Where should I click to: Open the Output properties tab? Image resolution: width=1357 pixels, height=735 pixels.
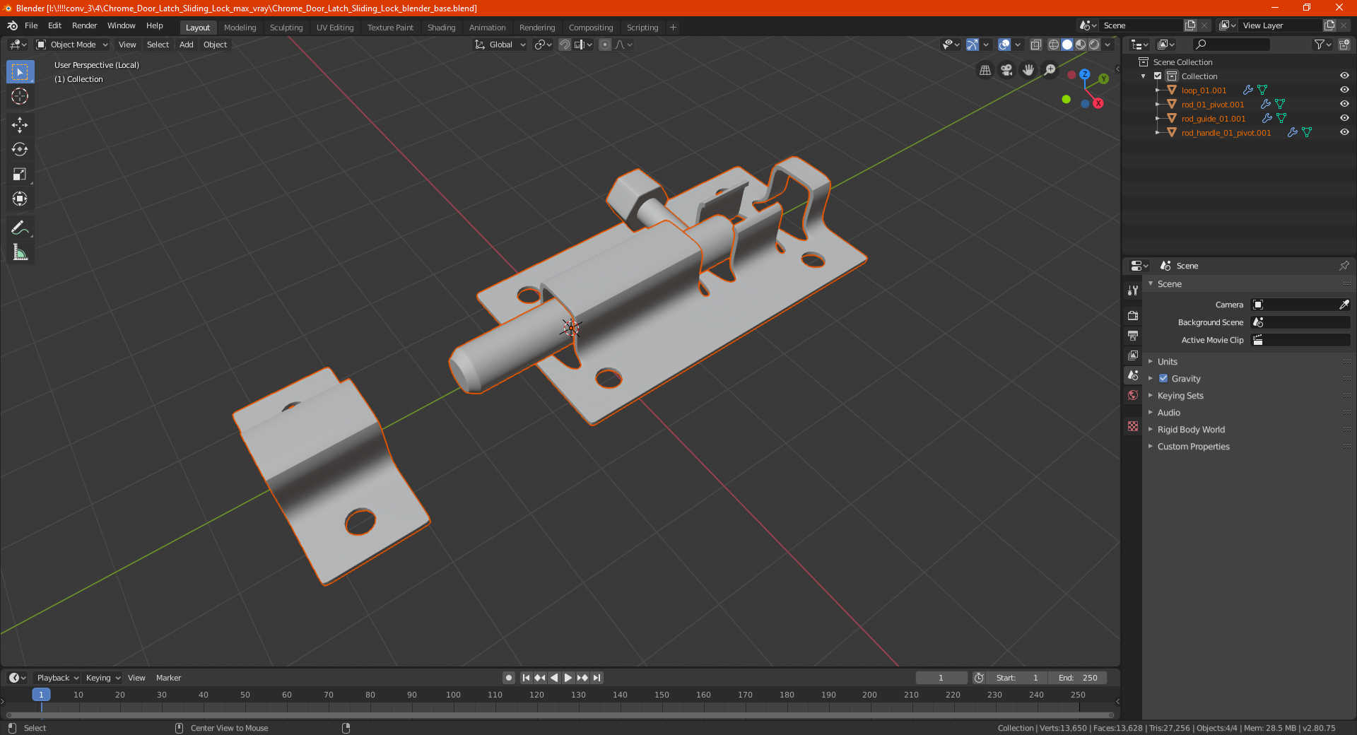(1133, 335)
